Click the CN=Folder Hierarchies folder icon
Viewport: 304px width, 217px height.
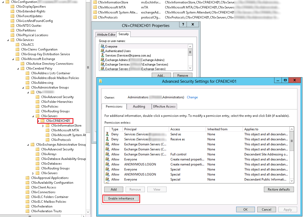[38, 101]
